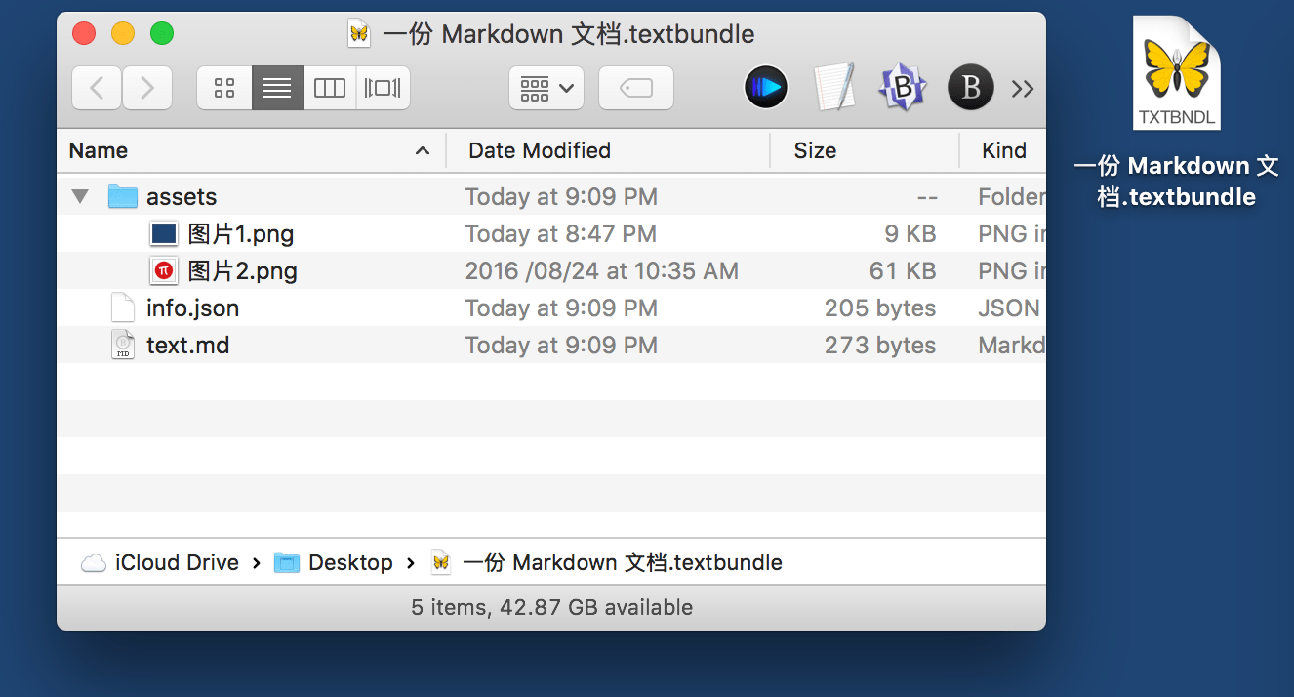Click the notepad with pen toolbar icon
The height and width of the screenshot is (697, 1294).
point(834,88)
